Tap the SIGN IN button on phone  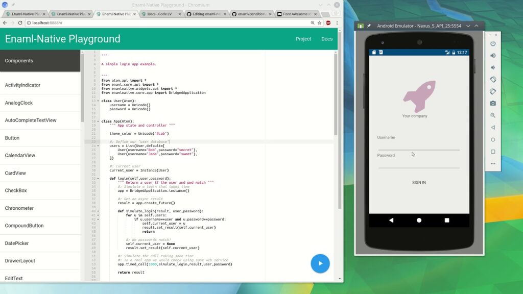[x=419, y=182]
